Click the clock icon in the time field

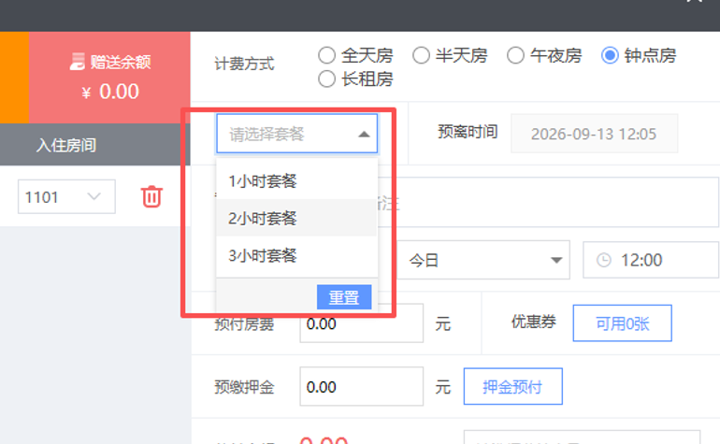(603, 260)
